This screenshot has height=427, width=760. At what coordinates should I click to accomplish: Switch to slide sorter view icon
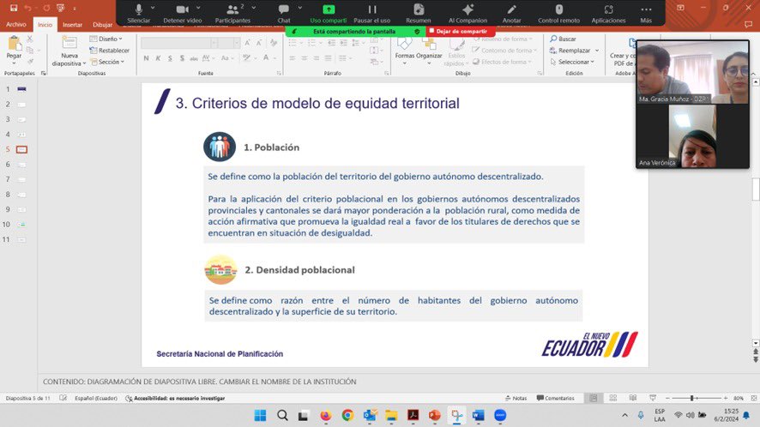(x=613, y=398)
